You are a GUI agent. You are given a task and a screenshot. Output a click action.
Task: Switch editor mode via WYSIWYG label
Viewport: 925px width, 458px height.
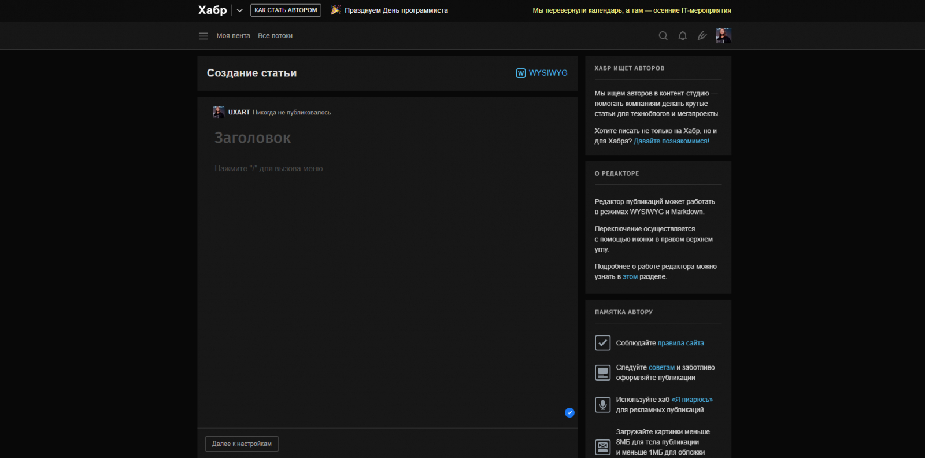(x=548, y=73)
